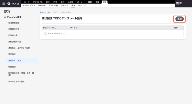192x104 pixels.
Task: Open 店舗項目設定 in sidebar
Action: click(14, 29)
